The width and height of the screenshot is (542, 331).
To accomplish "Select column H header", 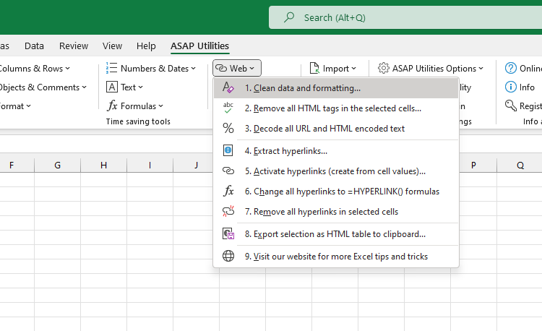I will 103,165.
